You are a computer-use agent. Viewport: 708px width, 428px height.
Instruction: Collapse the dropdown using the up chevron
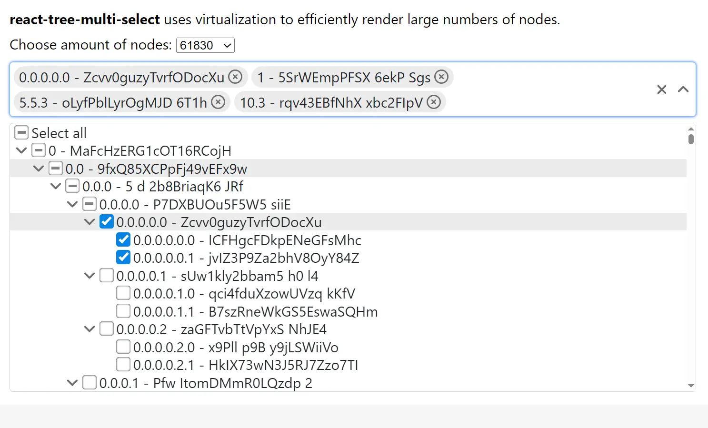click(x=683, y=90)
